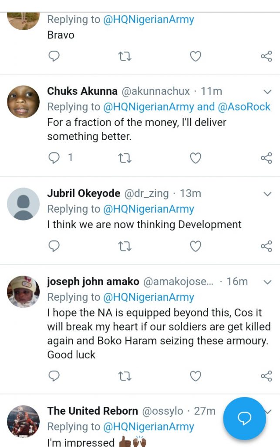This screenshot has height=447, width=280.
Task: Open dropdown arrow on joseph john amako's tweet
Action: click(268, 282)
